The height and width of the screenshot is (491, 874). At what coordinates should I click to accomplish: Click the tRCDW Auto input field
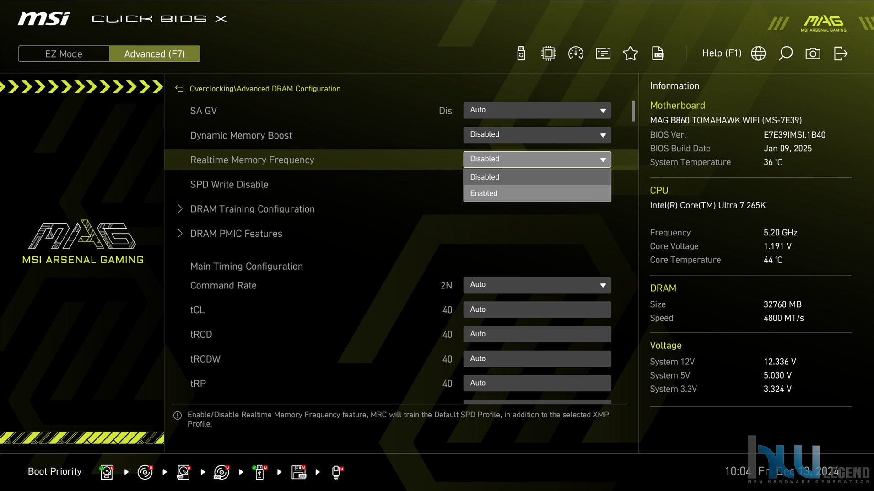(x=537, y=359)
